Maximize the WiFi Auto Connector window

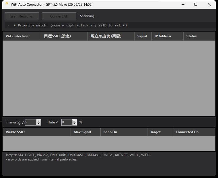click(x=196, y=5)
